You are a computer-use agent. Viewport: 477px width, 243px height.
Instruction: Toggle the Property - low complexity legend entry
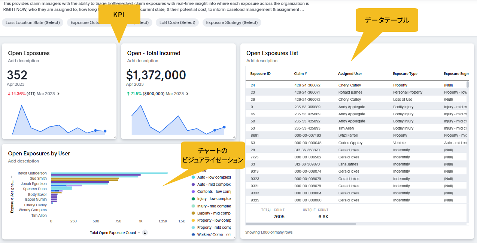(x=211, y=220)
